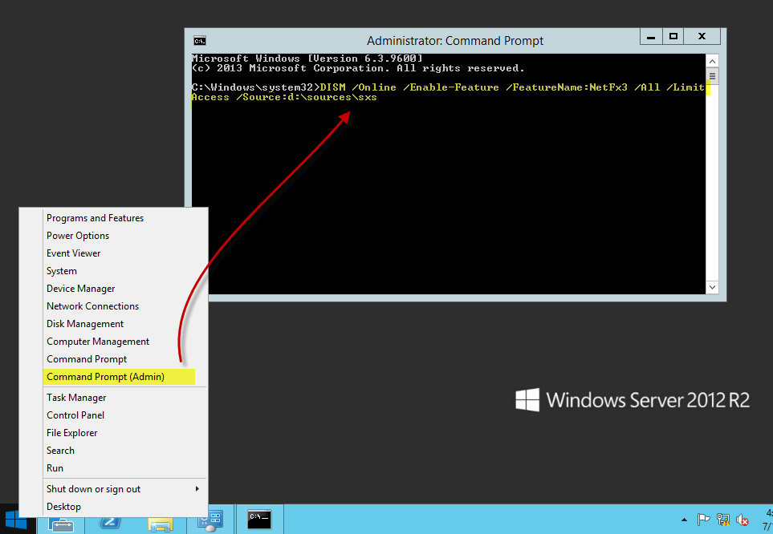Close the Command Prompt window
This screenshot has width=773, height=534.
[x=702, y=36]
